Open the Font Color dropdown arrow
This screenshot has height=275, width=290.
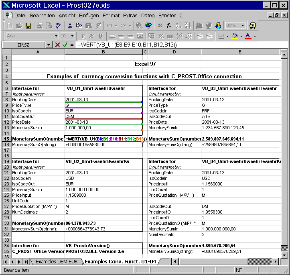pos(255,36)
